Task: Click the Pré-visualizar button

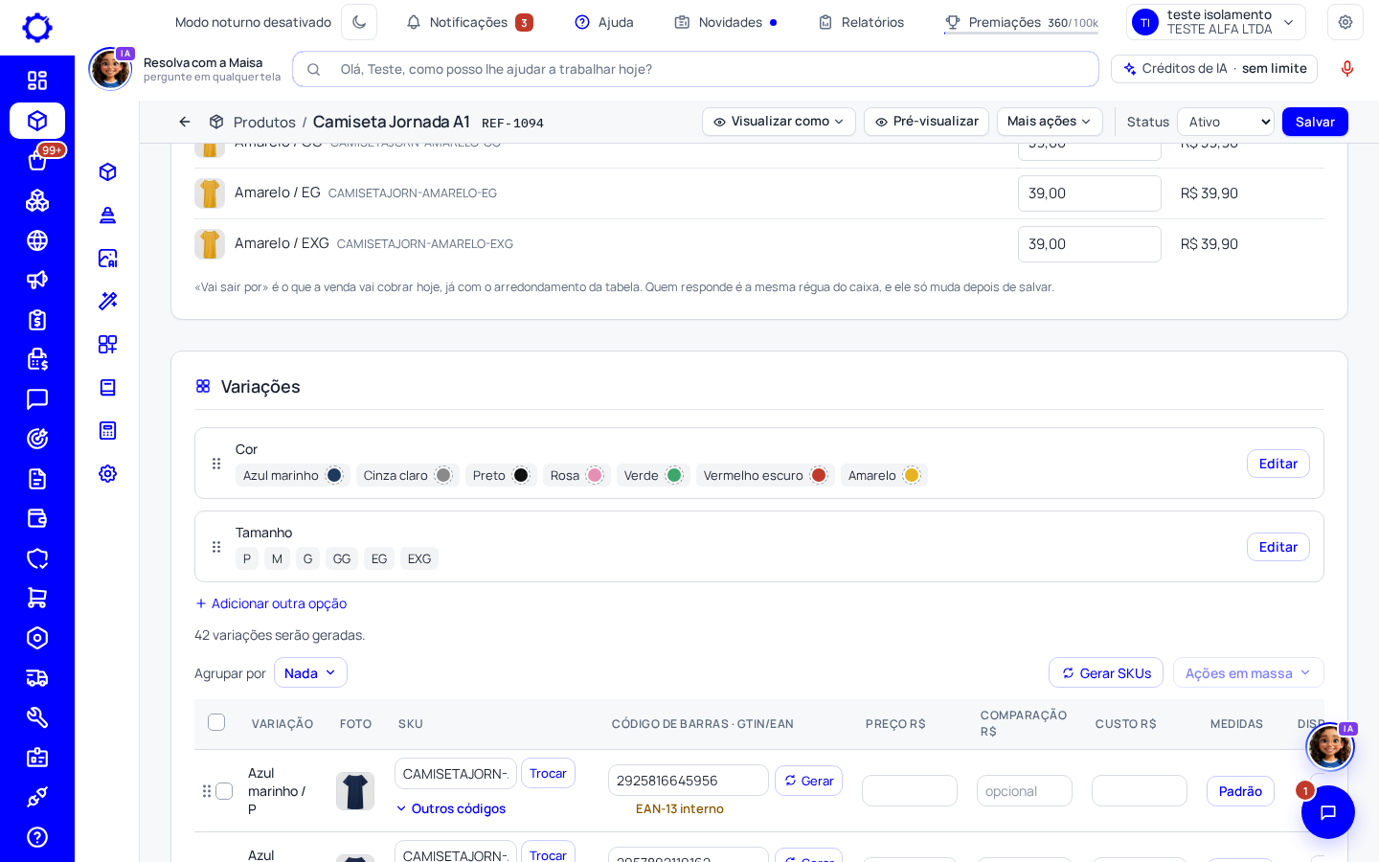Action: pyautogui.click(x=926, y=122)
